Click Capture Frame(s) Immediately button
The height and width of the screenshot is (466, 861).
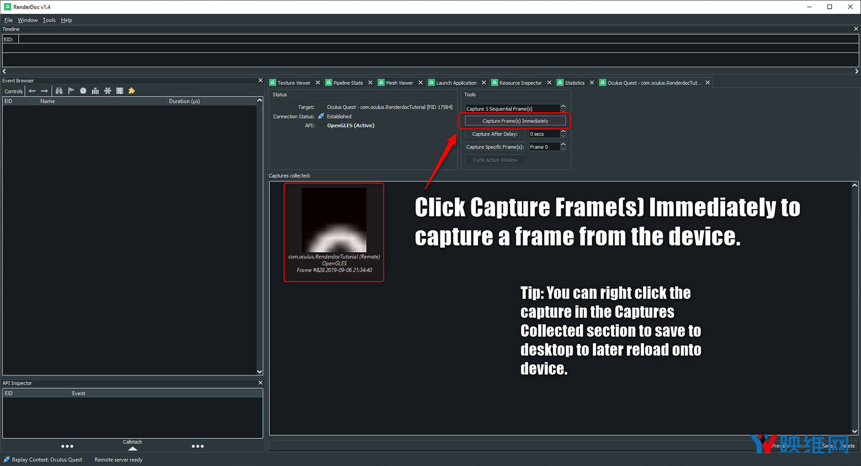point(515,121)
